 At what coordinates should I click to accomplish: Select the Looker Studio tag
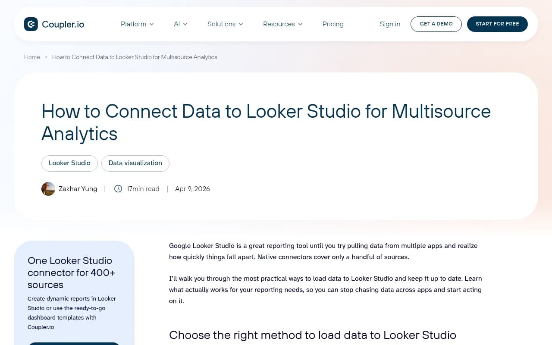[x=69, y=163]
